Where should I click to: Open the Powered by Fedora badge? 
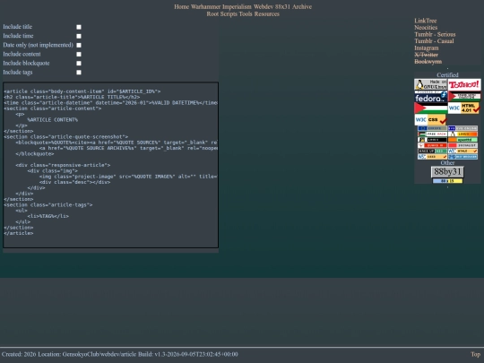[x=430, y=97]
